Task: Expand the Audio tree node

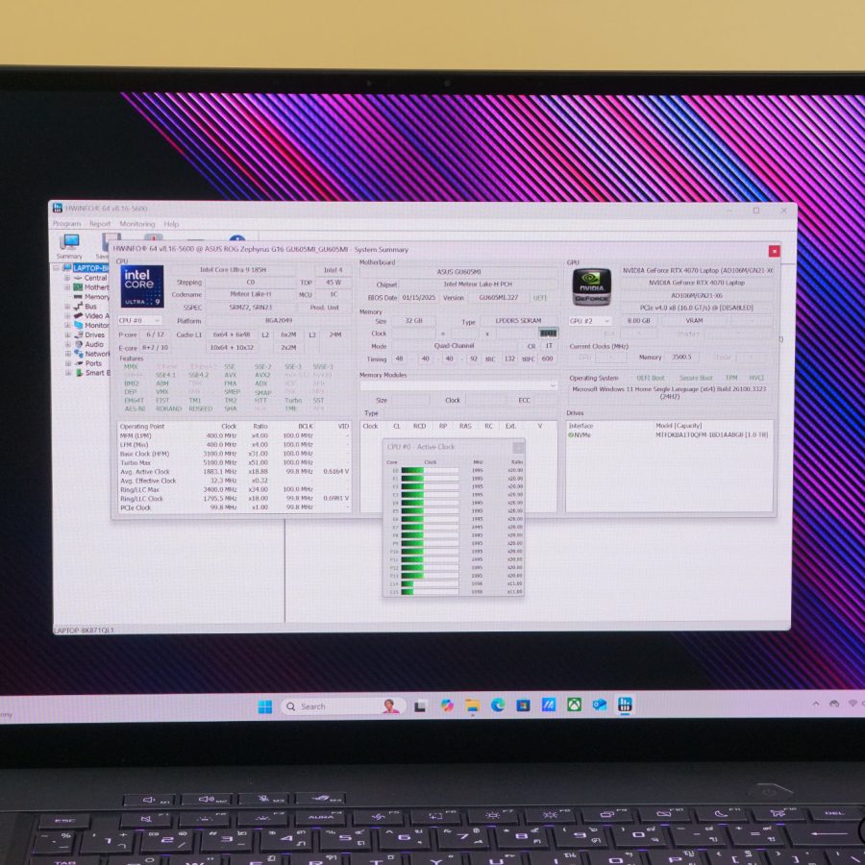Action: tap(67, 344)
